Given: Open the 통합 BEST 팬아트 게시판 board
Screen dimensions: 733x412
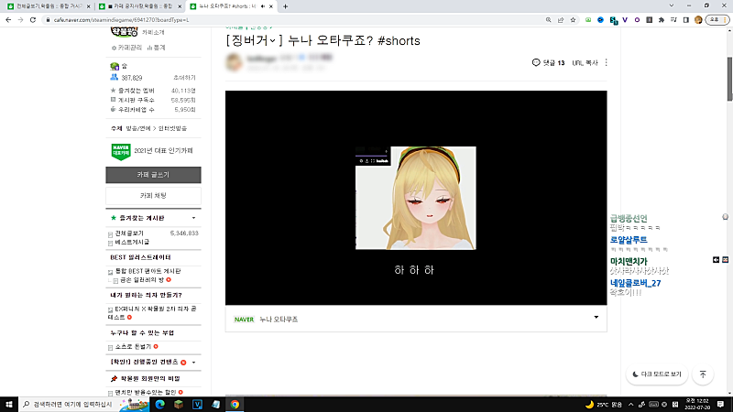Looking at the screenshot, I should [148, 271].
